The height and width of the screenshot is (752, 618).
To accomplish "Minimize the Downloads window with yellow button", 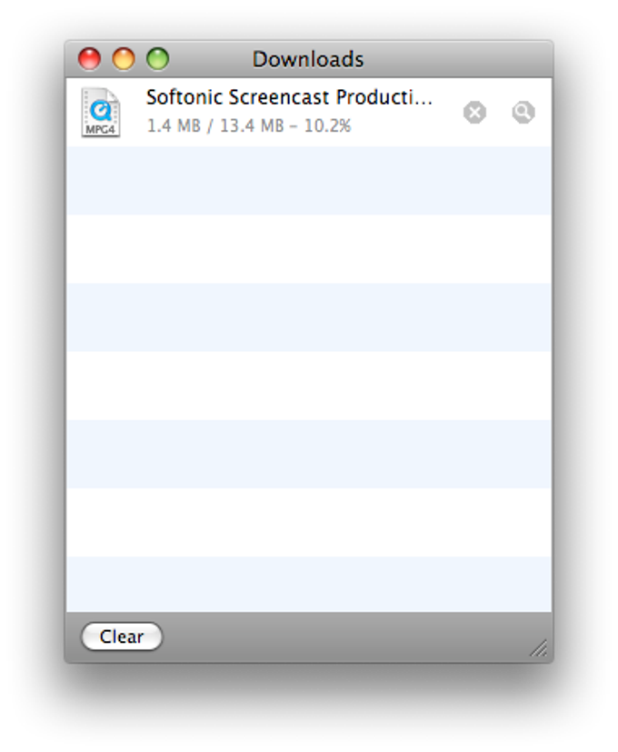I will point(124,59).
